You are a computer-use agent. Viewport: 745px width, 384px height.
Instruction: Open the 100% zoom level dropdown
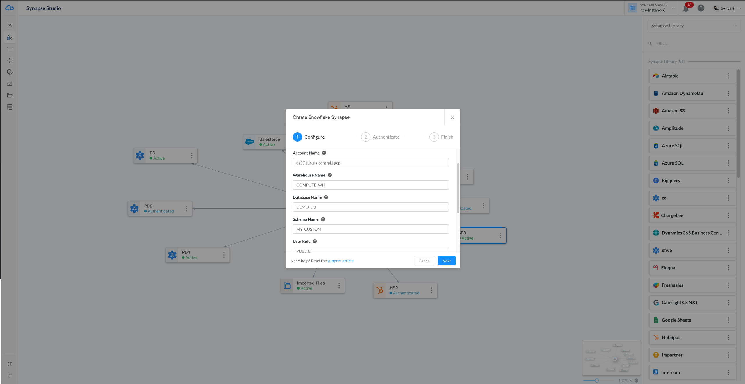625,381
